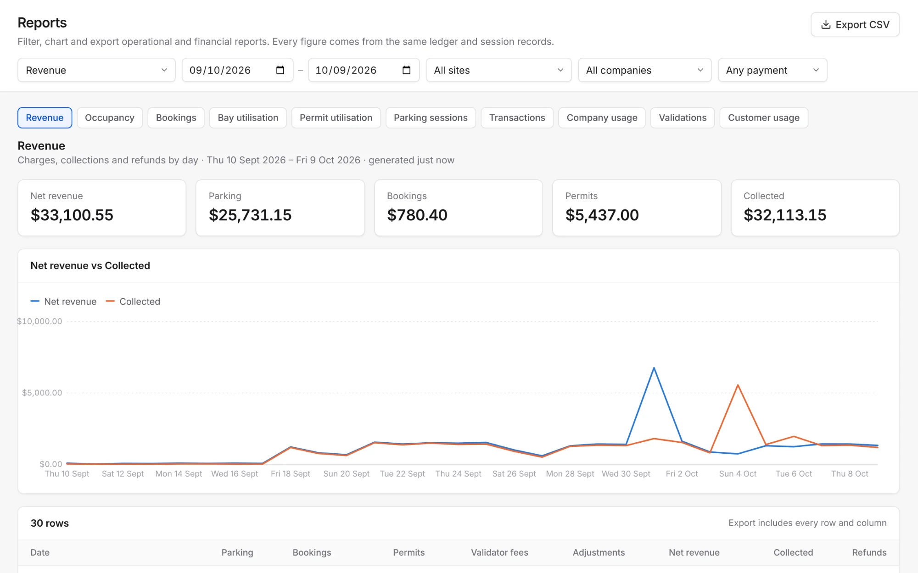Screen dimensions: 918x573
Task: Switch to the Occupancy tab
Action: coord(110,118)
